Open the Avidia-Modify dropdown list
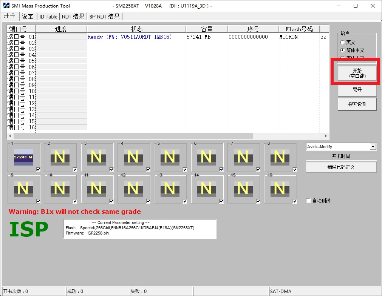This screenshot has height=296, width=382. point(373,147)
